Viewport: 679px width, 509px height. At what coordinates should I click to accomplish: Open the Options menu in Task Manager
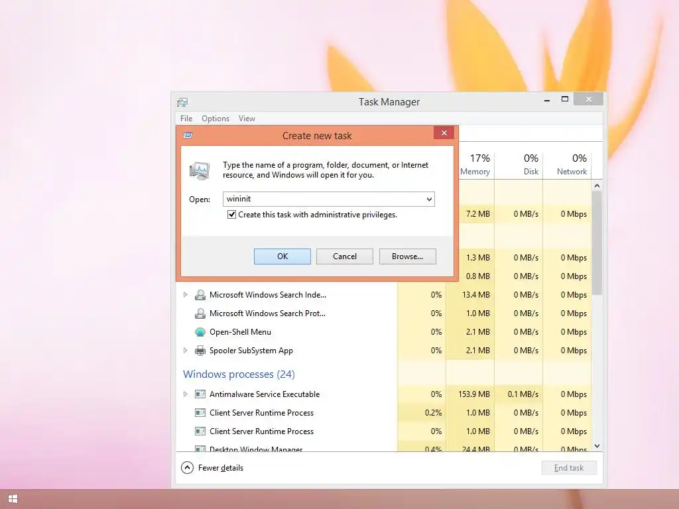point(216,119)
